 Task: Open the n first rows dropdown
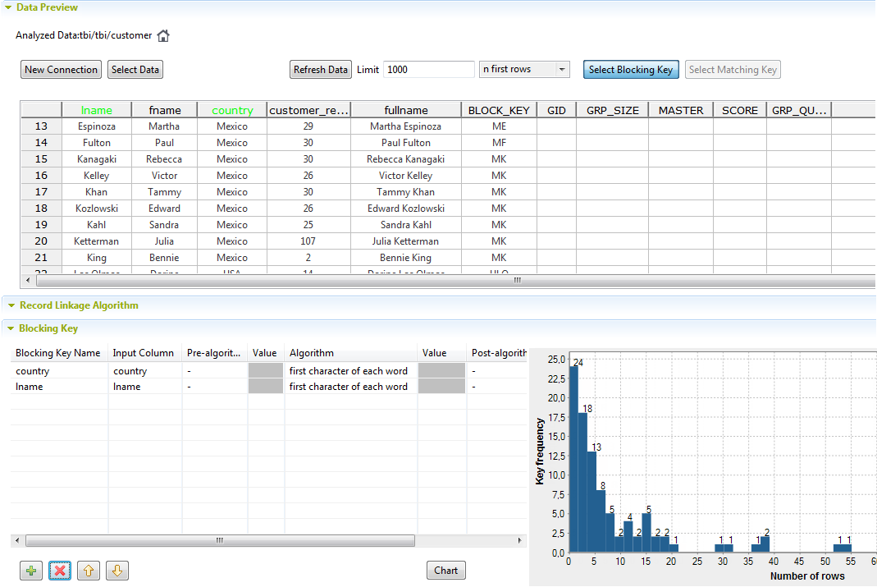tap(562, 70)
